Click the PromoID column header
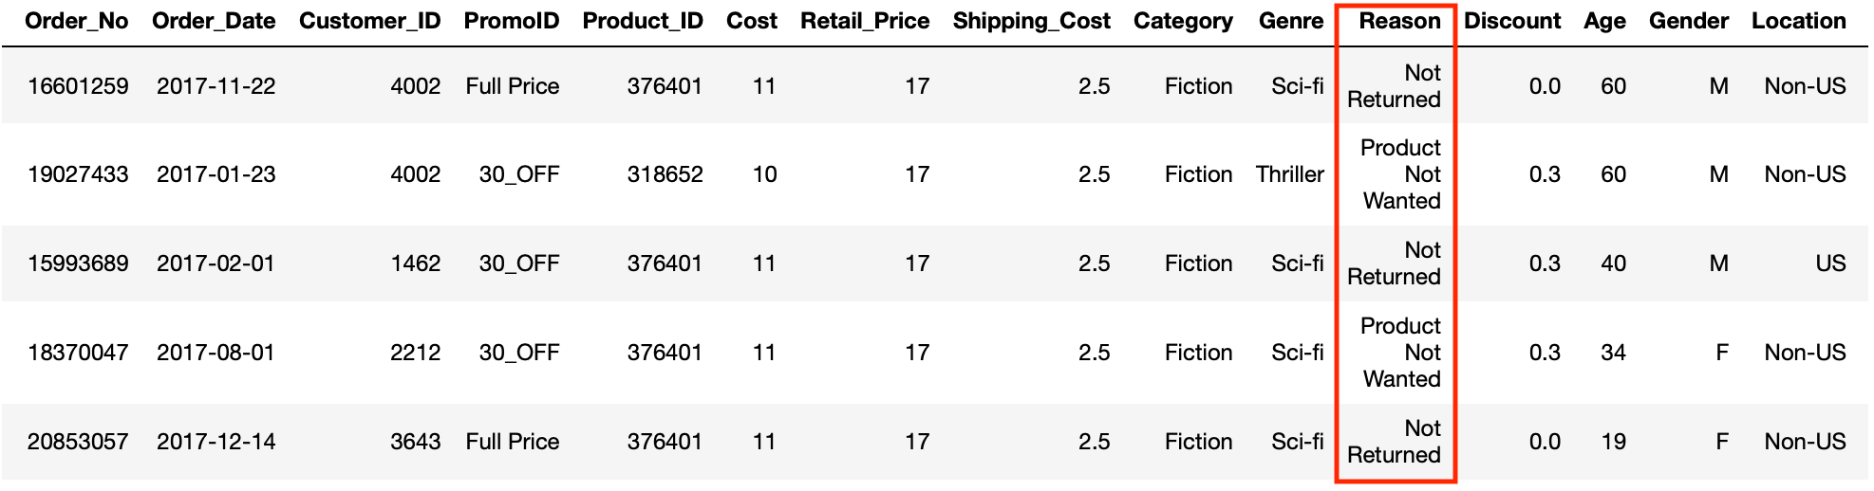The height and width of the screenshot is (491, 1874). (512, 21)
